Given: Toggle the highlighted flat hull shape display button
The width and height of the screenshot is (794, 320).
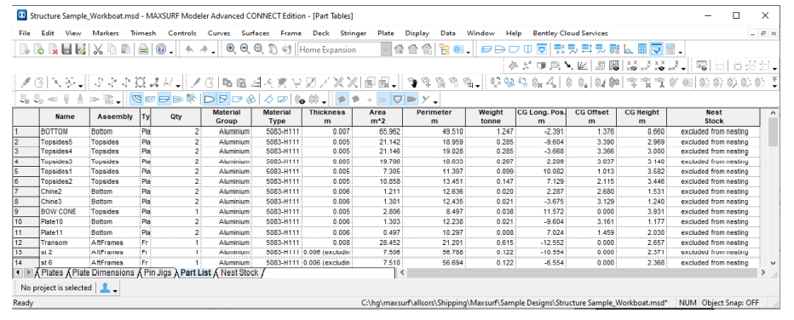Looking at the screenshot, I should (164, 100).
